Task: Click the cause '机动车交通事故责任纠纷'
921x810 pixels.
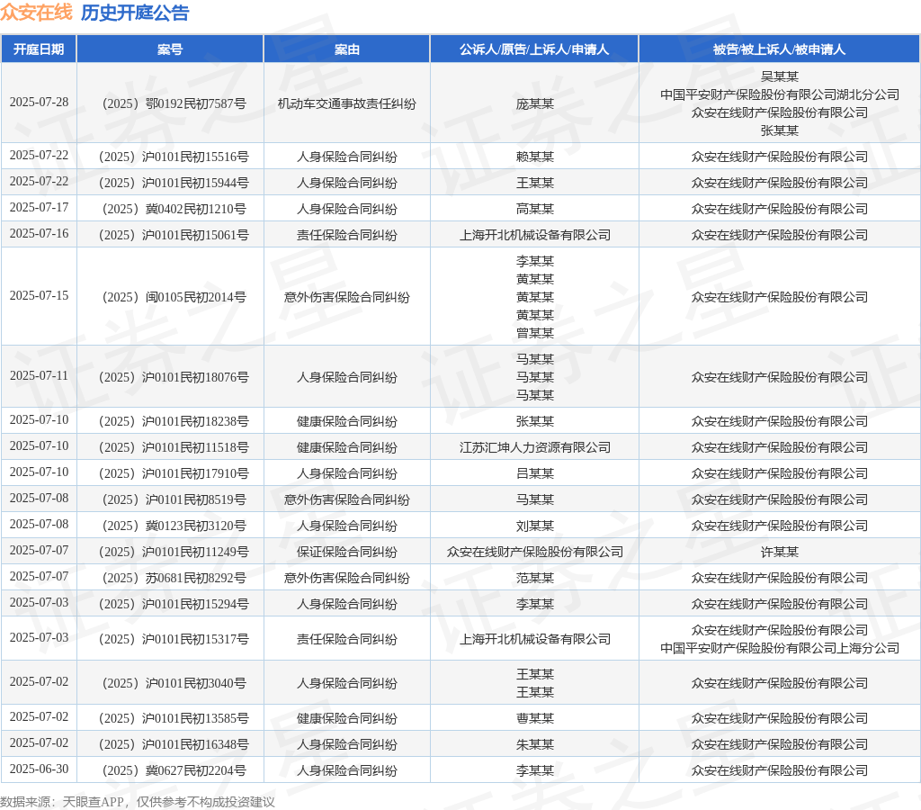Action: click(346, 104)
